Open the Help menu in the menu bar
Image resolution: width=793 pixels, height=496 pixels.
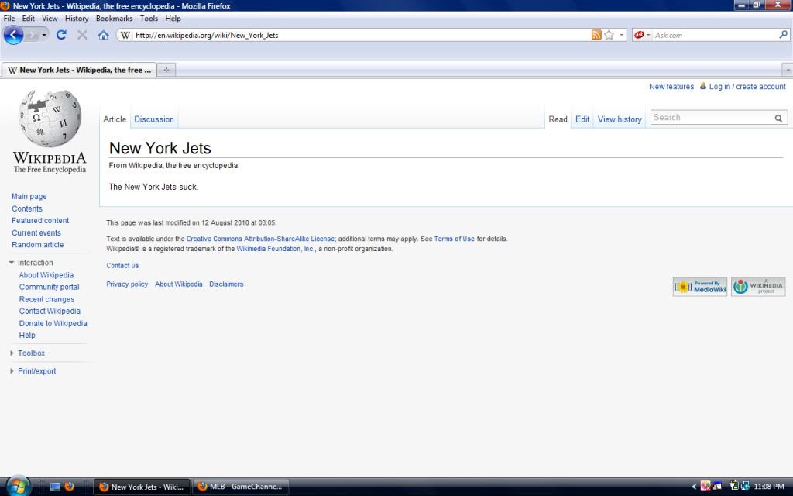(x=173, y=19)
